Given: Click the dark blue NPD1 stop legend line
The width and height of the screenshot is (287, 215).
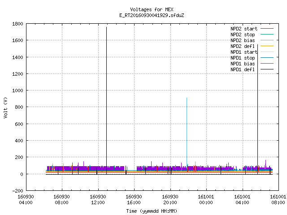Looking at the screenshot, I should (267, 58).
